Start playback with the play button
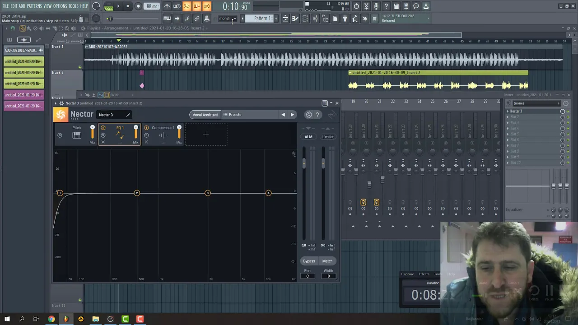Viewport: 578px width, 325px height. [x=118, y=6]
